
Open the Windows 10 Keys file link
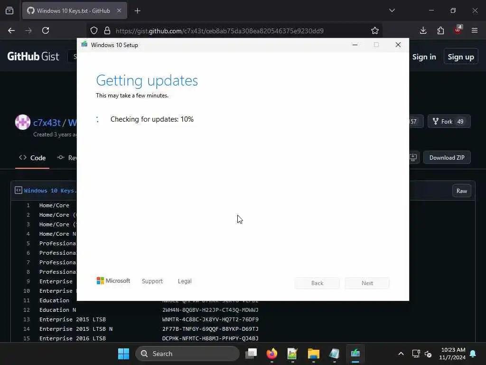(50, 191)
